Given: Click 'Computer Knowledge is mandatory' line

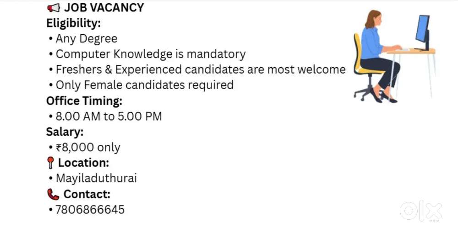Looking at the screenshot, I should [x=150, y=54].
